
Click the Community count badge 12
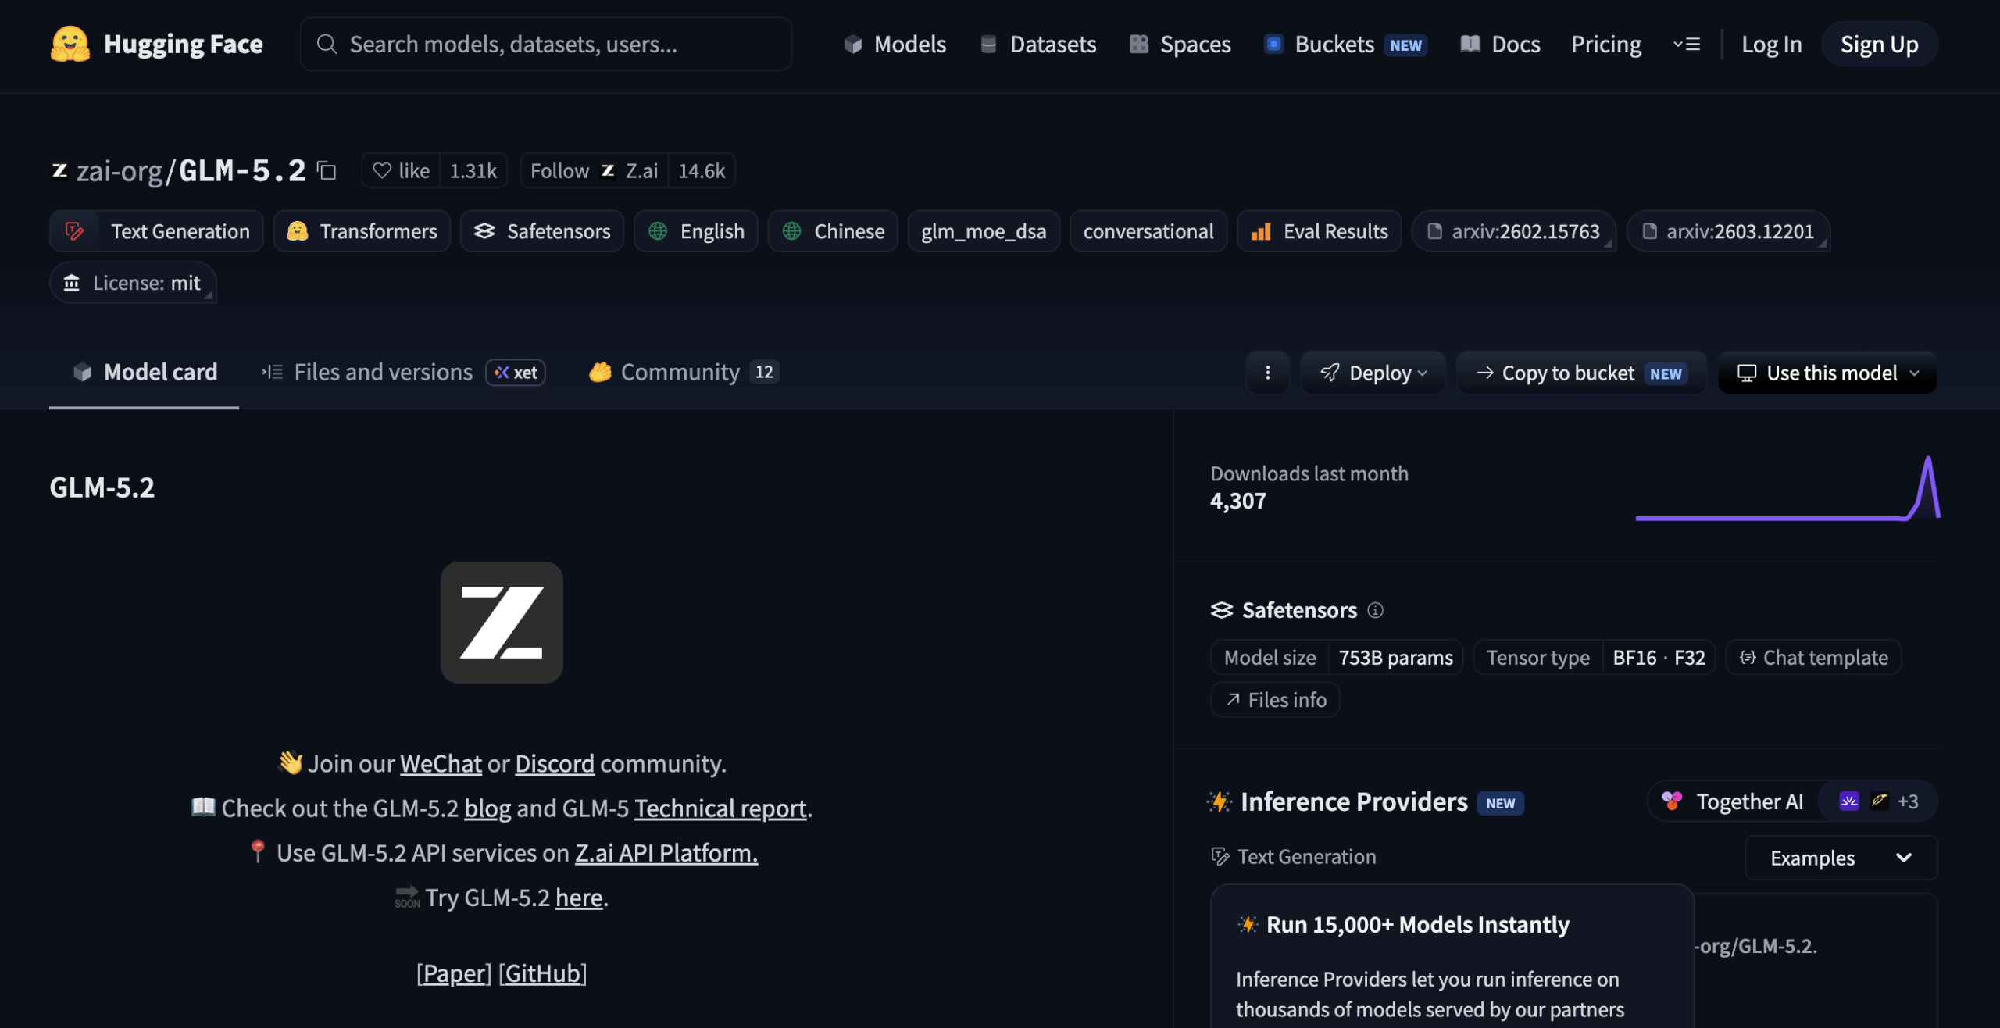coord(764,372)
